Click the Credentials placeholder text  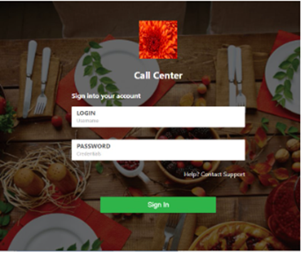point(90,155)
